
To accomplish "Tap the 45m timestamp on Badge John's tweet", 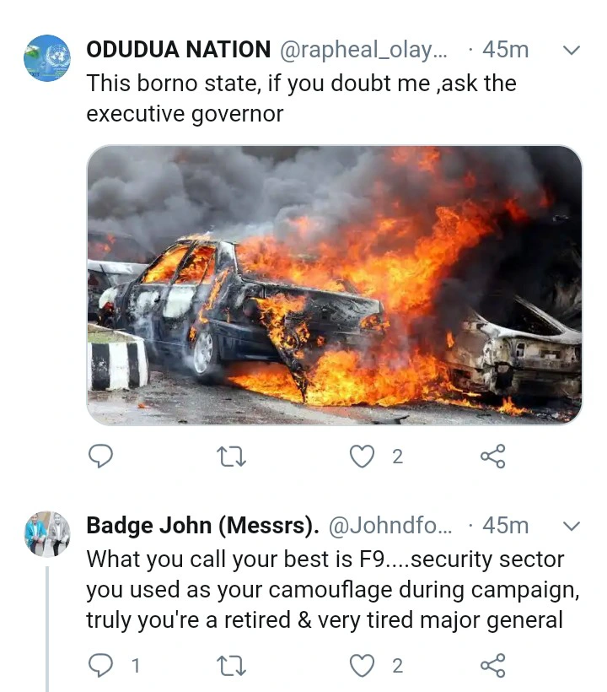I will coord(505,527).
